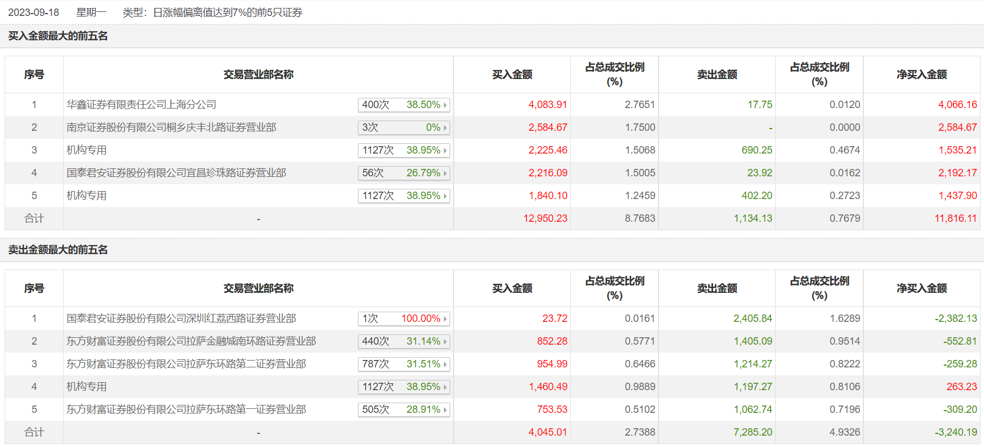Click net buy value 263.23
Screen dimensions: 984x447
pyautogui.click(x=962, y=387)
